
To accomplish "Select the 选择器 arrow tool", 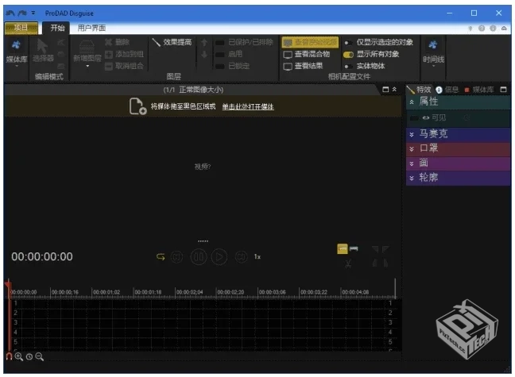I will (43, 50).
